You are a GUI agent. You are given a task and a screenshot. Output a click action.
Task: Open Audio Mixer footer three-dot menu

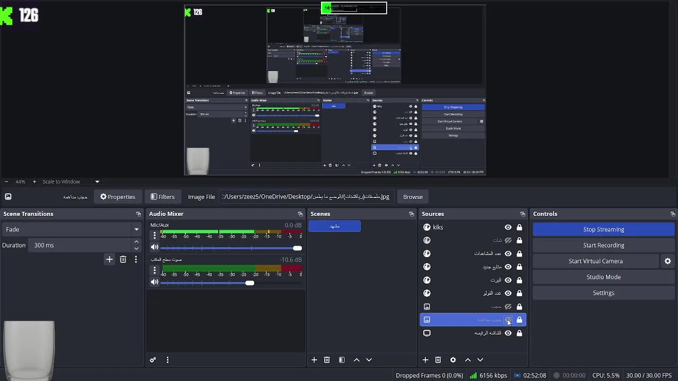167,360
